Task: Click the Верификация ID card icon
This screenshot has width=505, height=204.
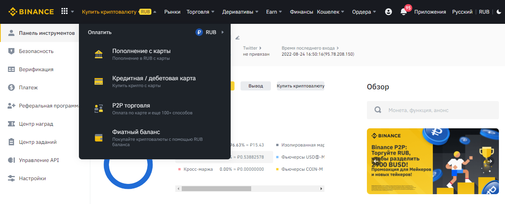Action: tap(11, 69)
